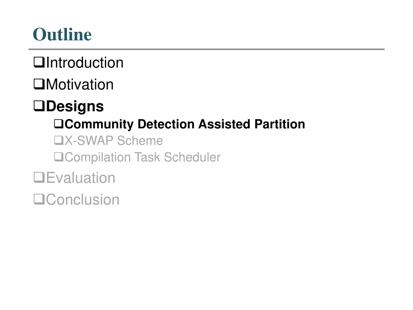
Task: Click the checkbox bullet beside Designs
Action: (39, 106)
